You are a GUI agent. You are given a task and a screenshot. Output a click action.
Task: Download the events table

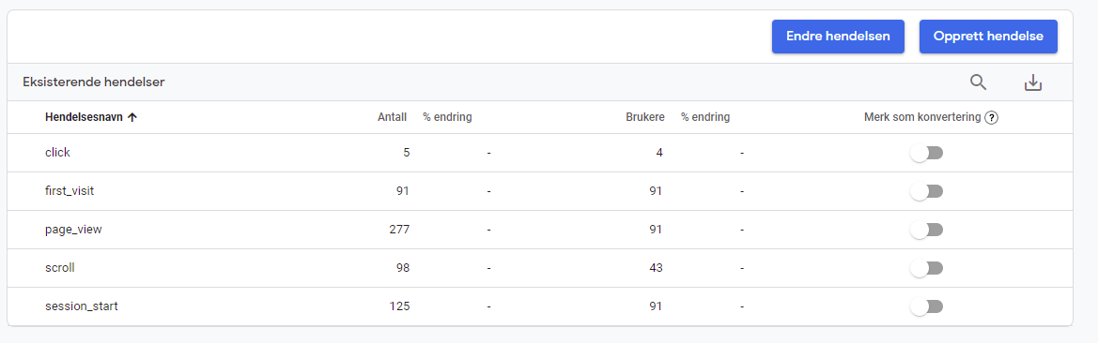[x=1033, y=82]
